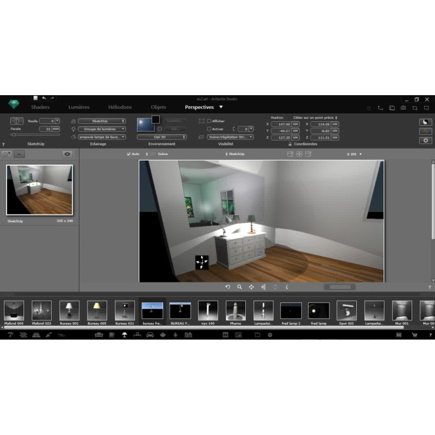Screen dimensions: 435x435
Task: Open the shopping cart store icon
Action: (x=414, y=335)
